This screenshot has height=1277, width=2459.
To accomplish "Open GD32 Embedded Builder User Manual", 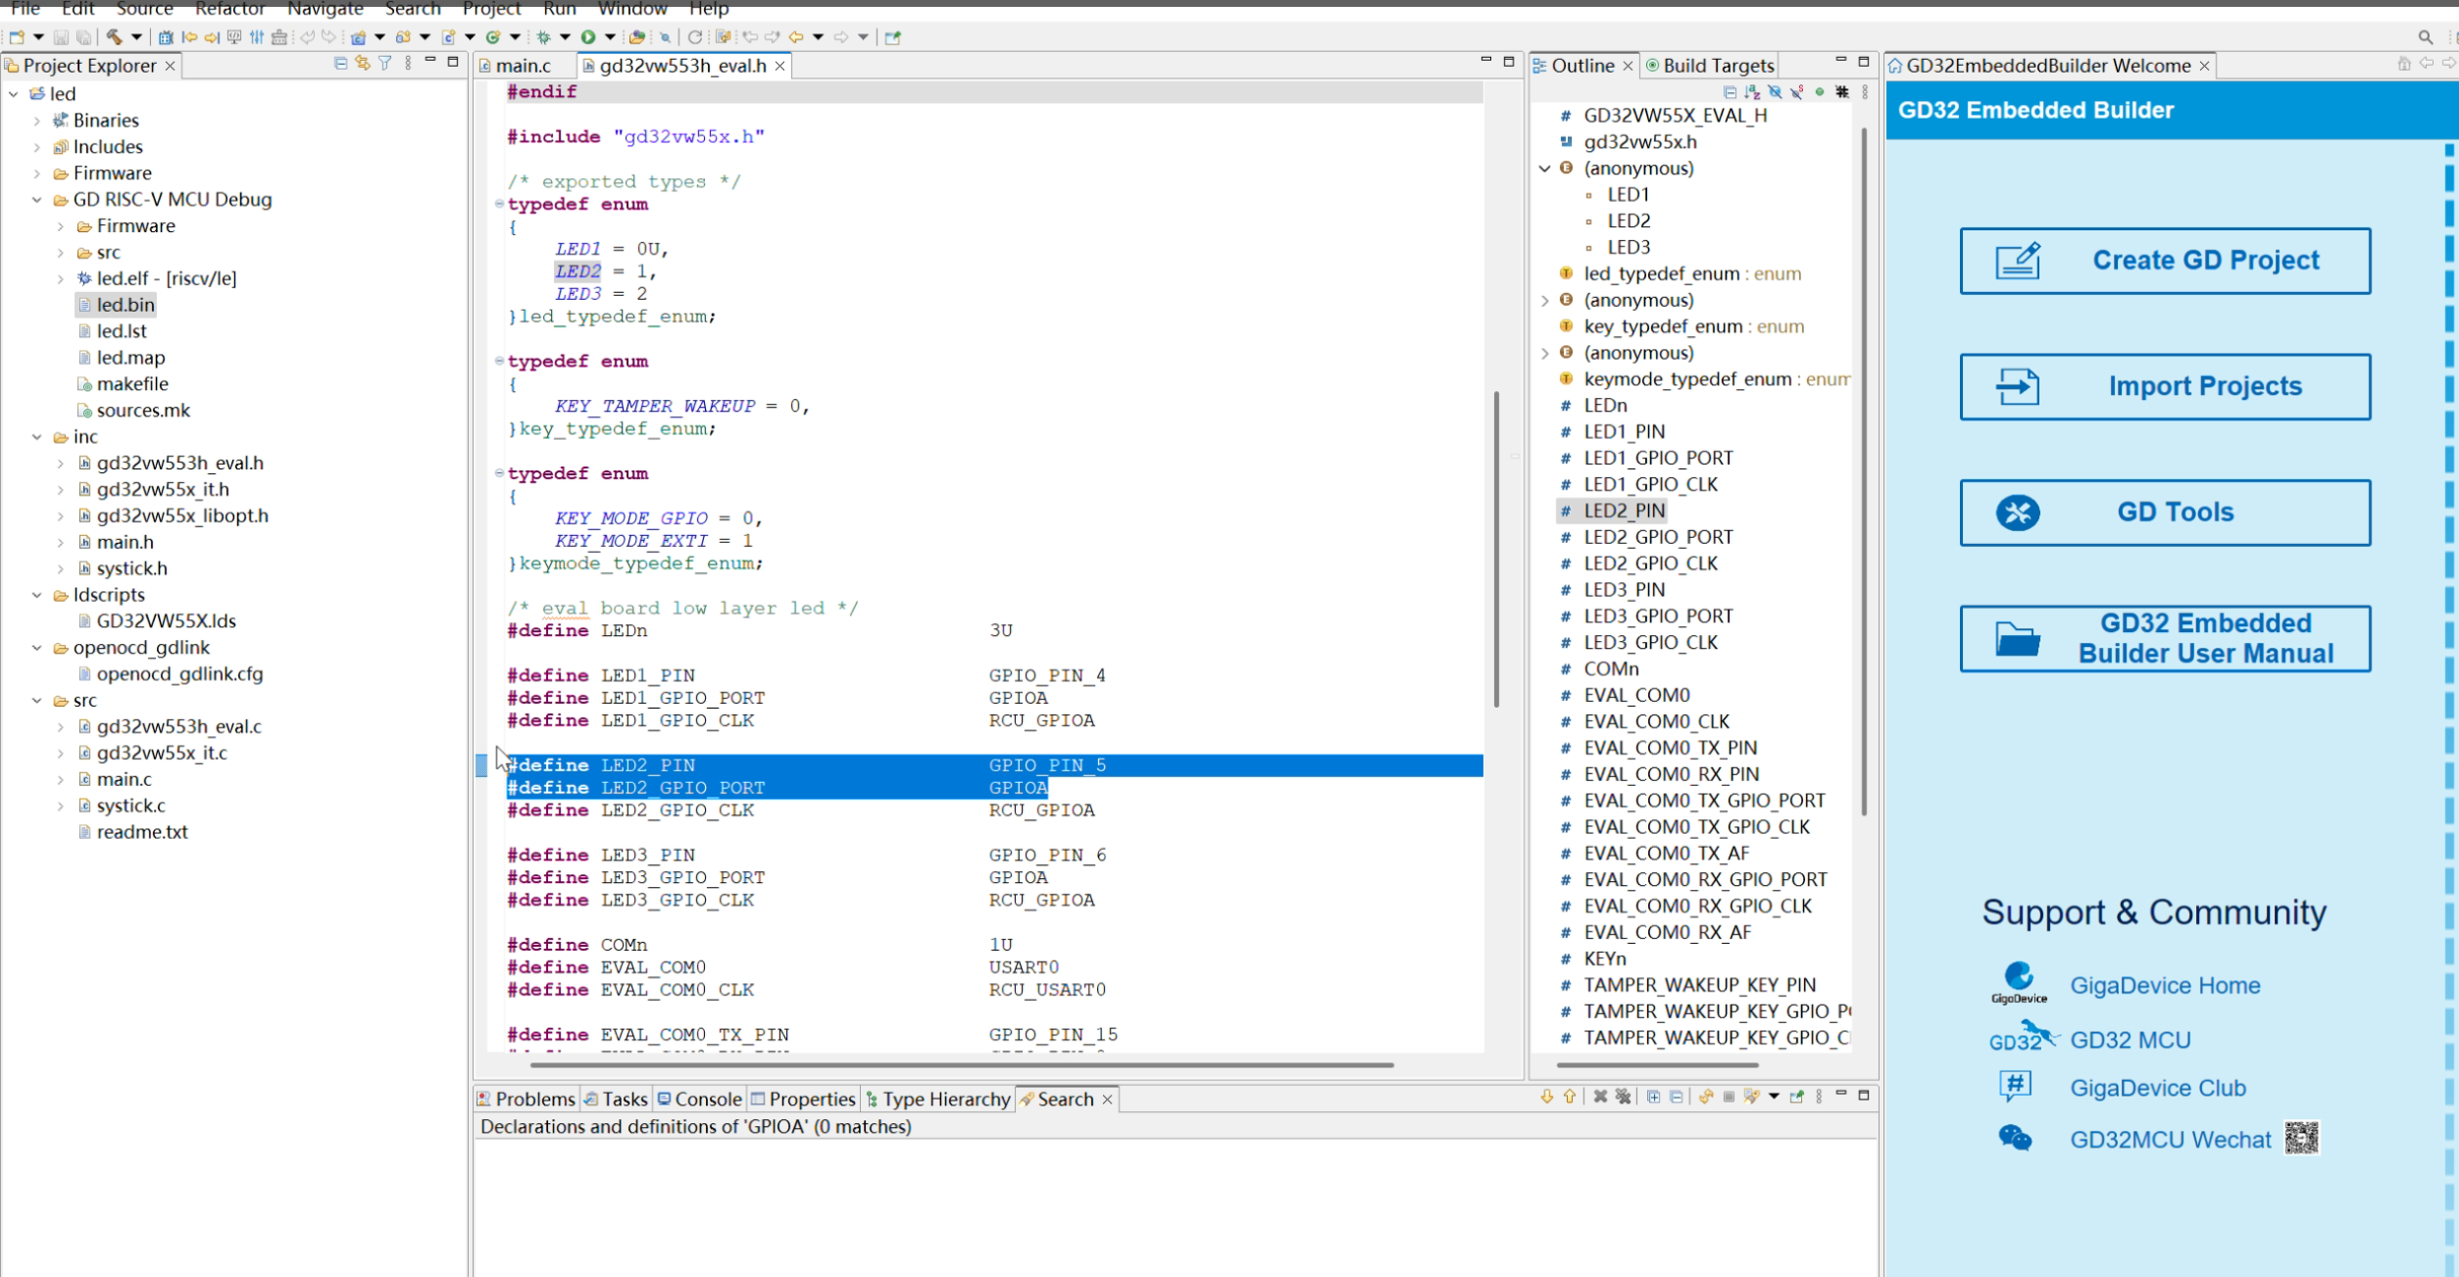I will [x=2165, y=638].
